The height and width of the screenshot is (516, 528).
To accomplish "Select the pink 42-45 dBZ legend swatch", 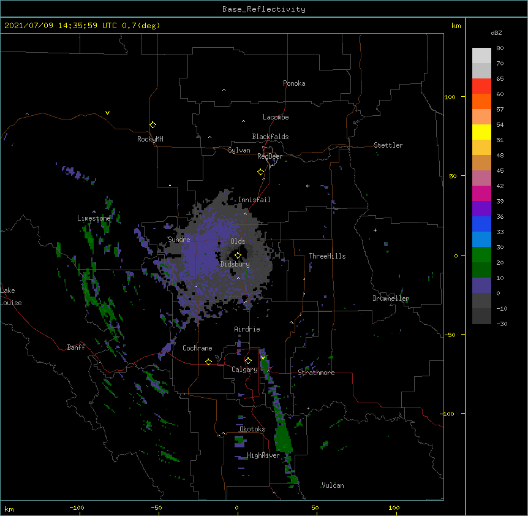I will click(481, 178).
